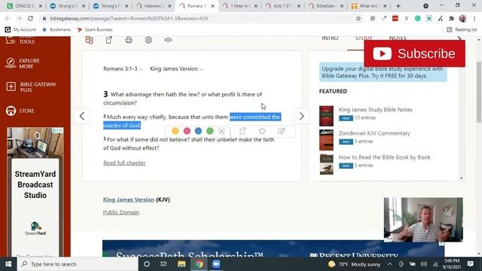This screenshot has width=482, height=271.
Task: Open the King James Version link
Action: click(x=129, y=199)
